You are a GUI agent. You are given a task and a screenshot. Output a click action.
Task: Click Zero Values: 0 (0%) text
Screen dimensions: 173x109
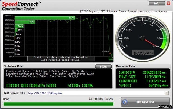pyautogui.click(x=64, y=76)
